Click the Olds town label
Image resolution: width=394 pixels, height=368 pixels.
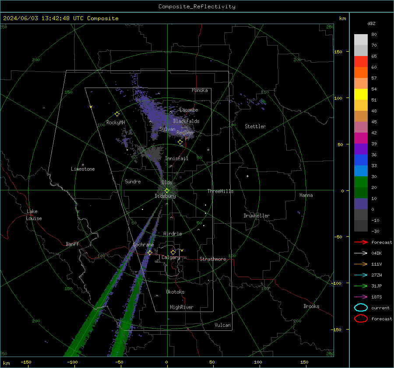167,182
